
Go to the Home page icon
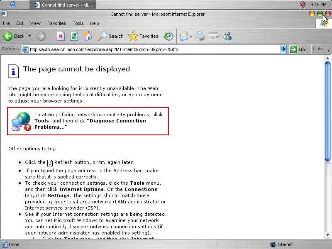coord(87,36)
